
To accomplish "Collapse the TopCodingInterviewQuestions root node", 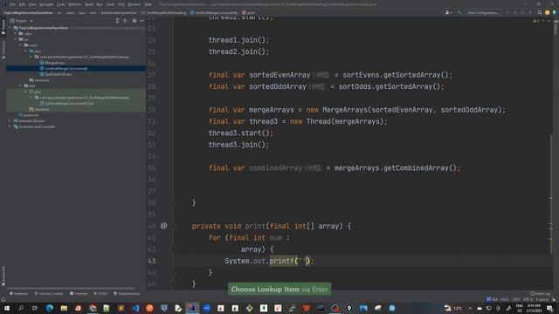I will [10, 27].
